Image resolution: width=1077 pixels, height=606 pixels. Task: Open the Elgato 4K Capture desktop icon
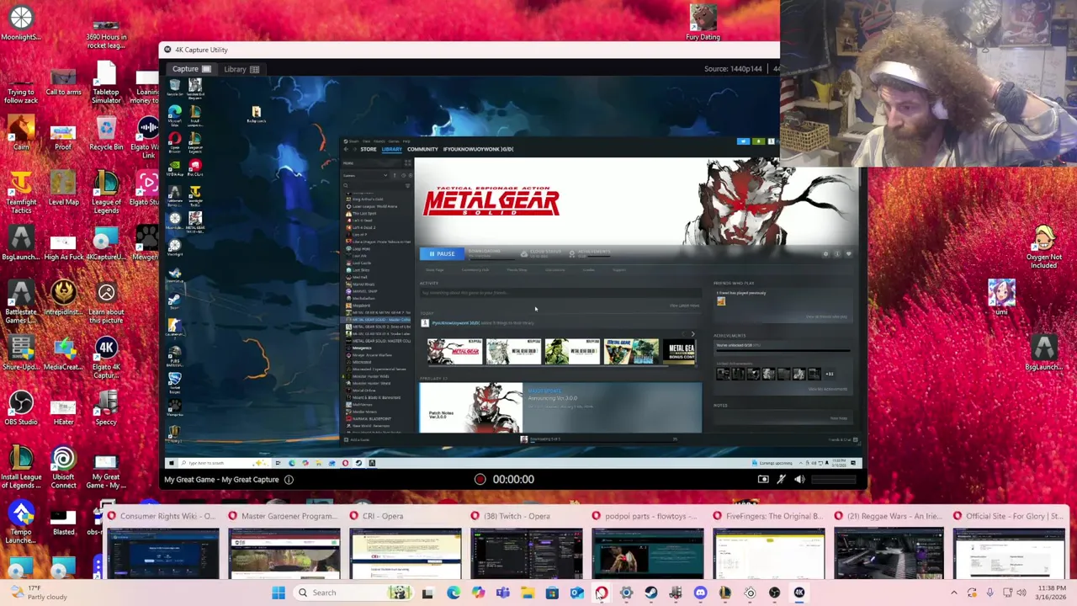point(106,358)
